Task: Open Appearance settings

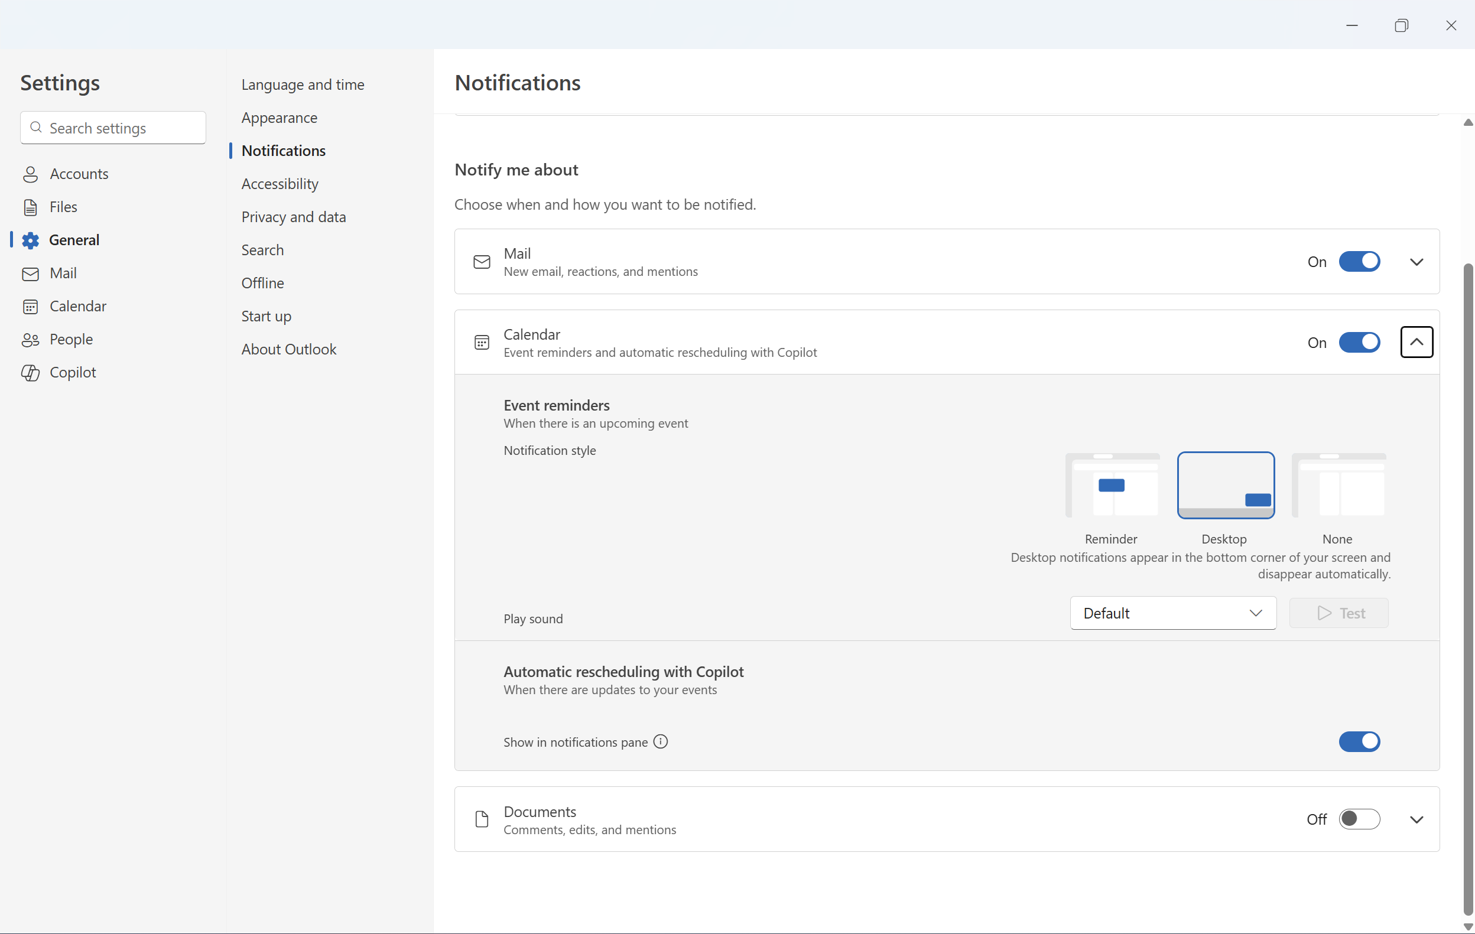Action: tap(280, 118)
